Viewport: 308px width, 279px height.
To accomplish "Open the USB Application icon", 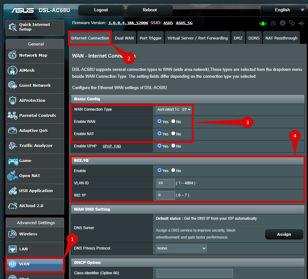I will pyautogui.click(x=13, y=191).
